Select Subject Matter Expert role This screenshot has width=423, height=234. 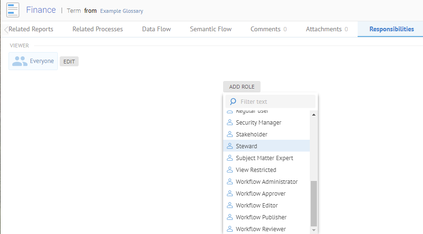pyautogui.click(x=264, y=158)
